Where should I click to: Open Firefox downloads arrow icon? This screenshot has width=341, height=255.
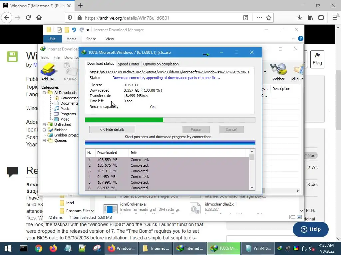tap(300, 18)
